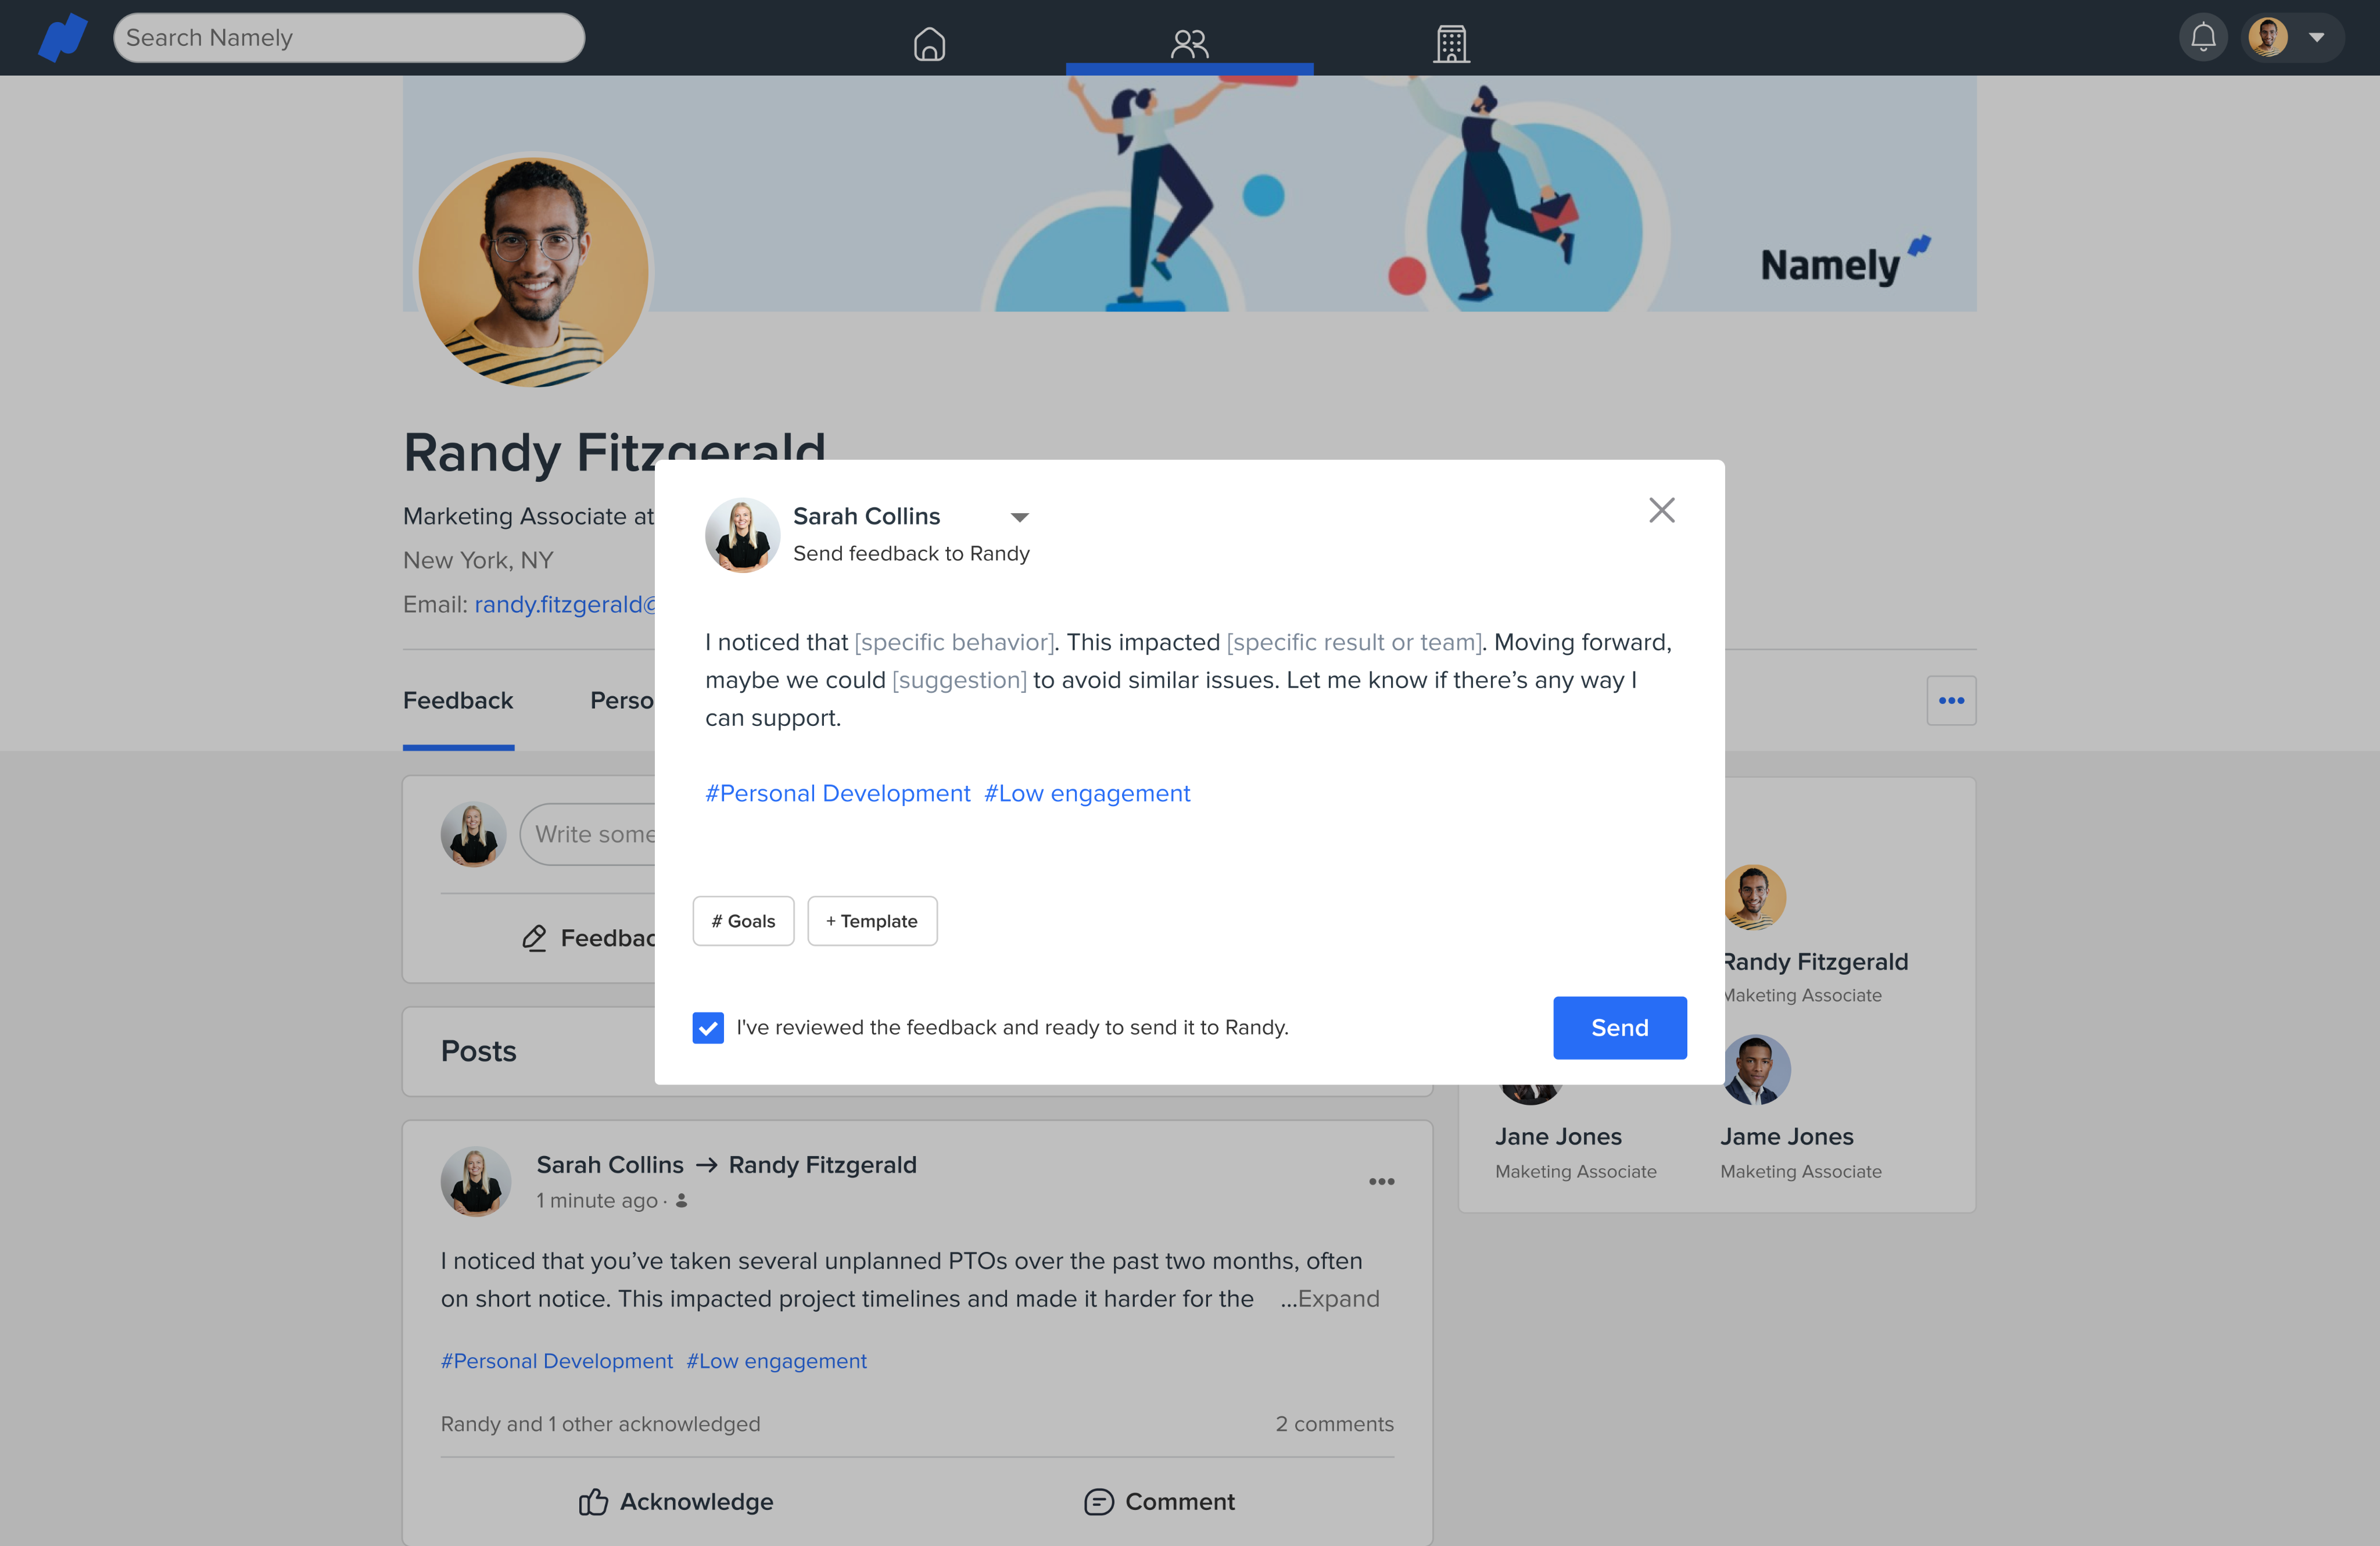Click the Comment speech bubble icon
Viewport: 2380px width, 1546px height.
[x=1098, y=1501]
